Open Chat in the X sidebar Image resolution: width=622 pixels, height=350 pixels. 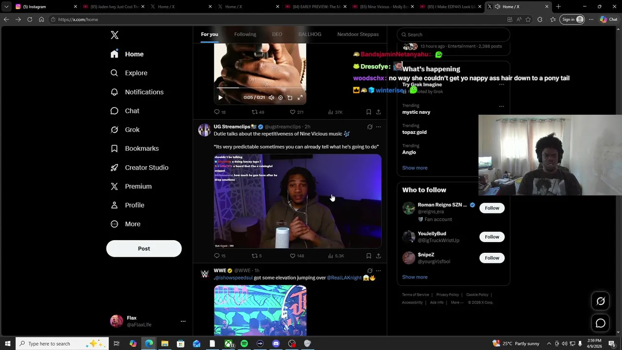pos(125,111)
